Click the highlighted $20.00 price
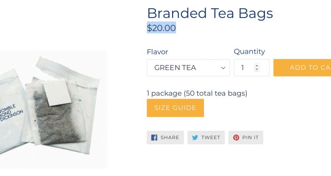This screenshot has width=331, height=176. [x=162, y=28]
